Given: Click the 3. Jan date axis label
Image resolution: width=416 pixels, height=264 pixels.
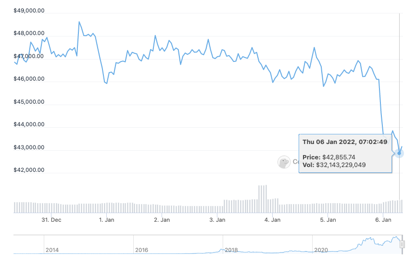Looking at the screenshot, I should pos(217,220).
